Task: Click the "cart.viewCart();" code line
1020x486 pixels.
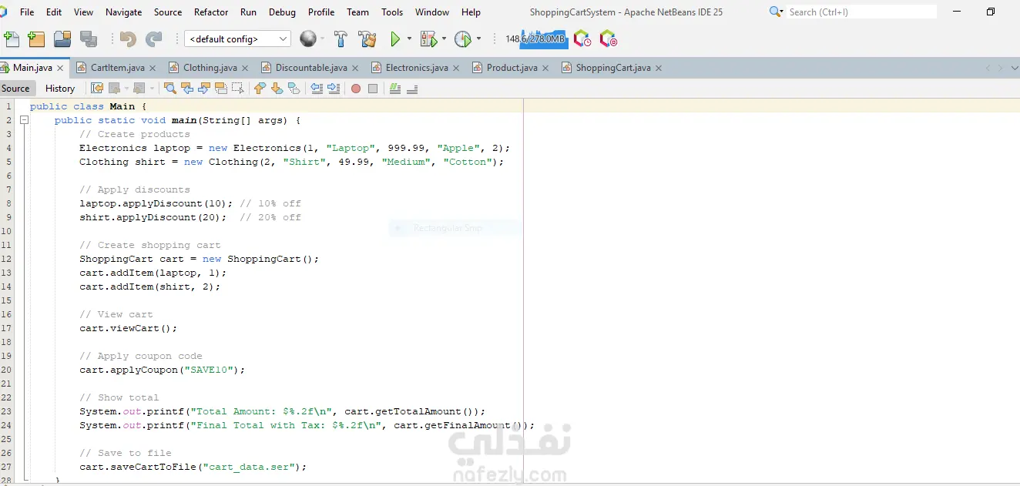Action: (x=129, y=328)
